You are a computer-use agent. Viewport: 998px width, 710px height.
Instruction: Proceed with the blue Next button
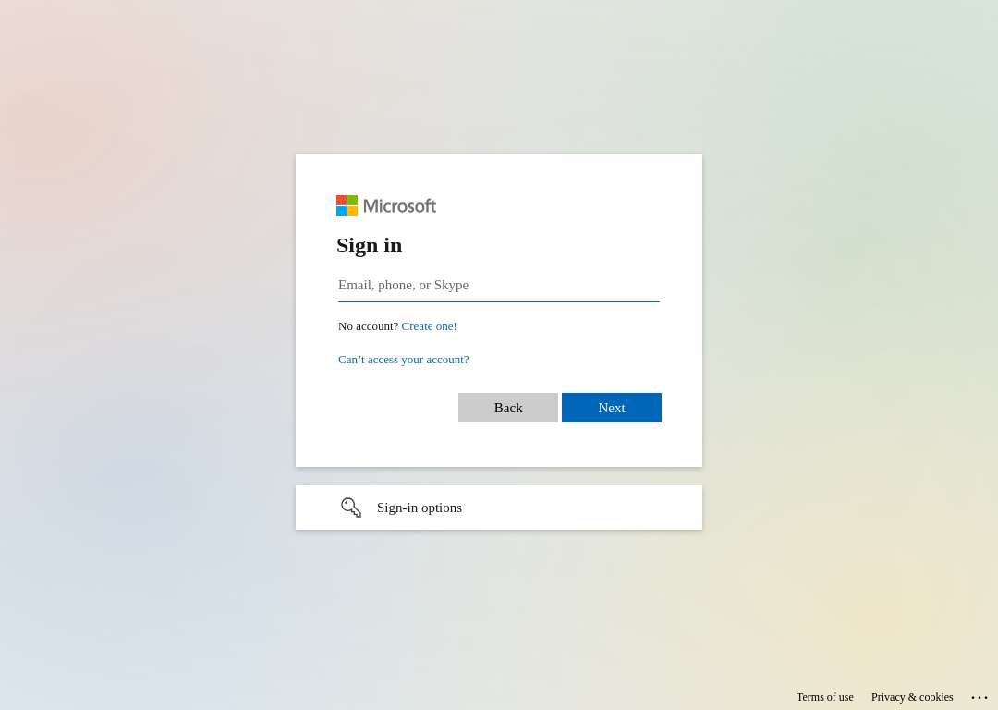[x=612, y=408]
